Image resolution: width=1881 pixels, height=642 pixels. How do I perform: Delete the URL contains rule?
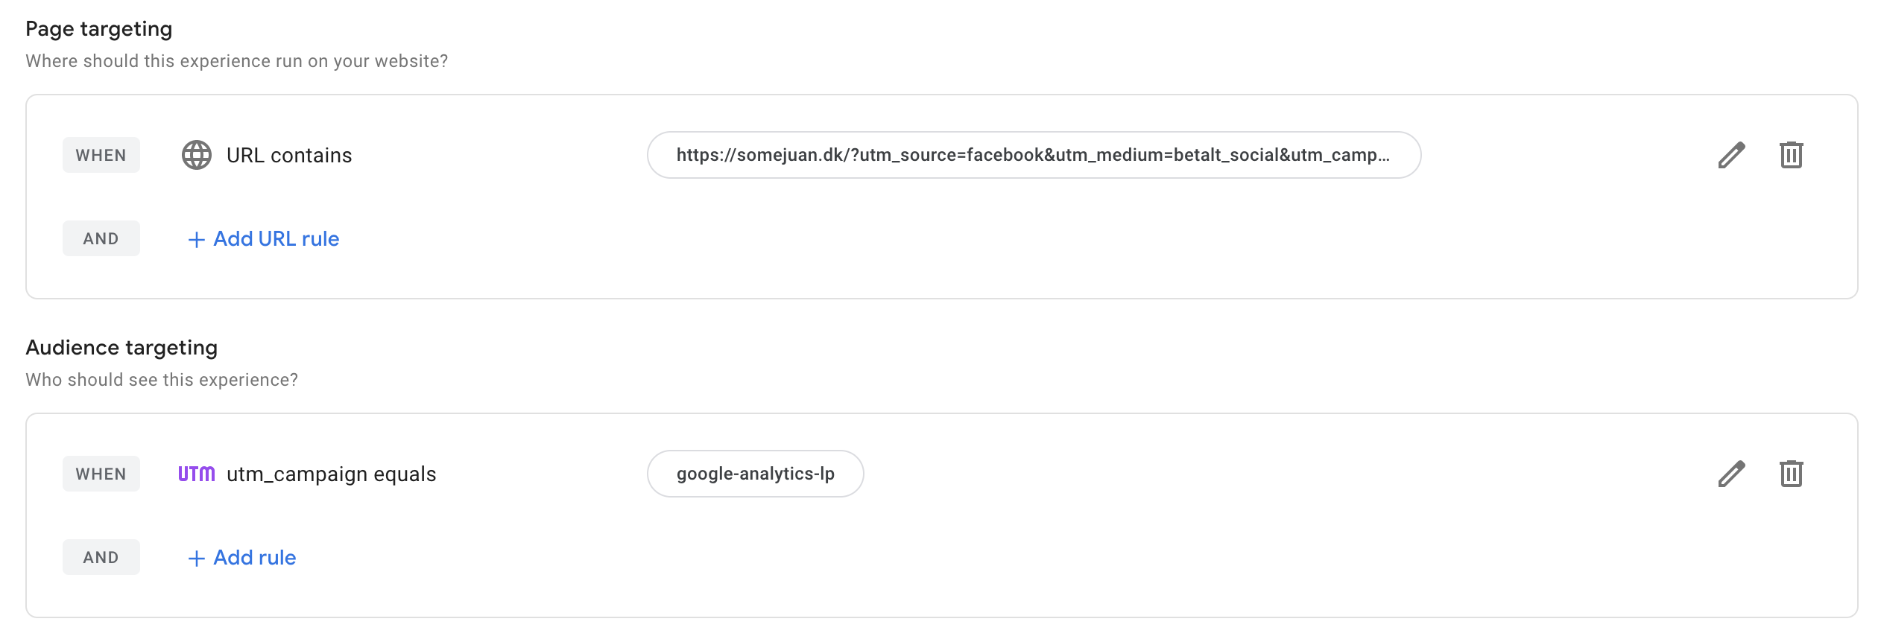point(1791,155)
